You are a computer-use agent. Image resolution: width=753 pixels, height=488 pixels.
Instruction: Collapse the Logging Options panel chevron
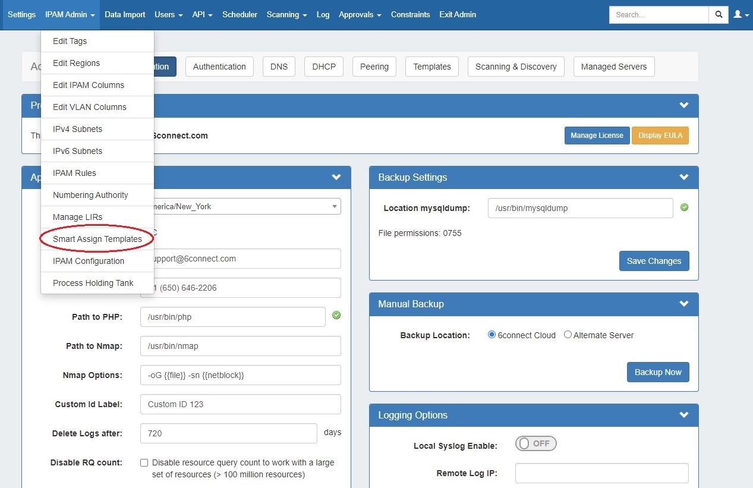click(684, 415)
